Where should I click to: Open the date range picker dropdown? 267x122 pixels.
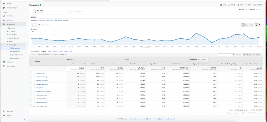(x=250, y=10)
